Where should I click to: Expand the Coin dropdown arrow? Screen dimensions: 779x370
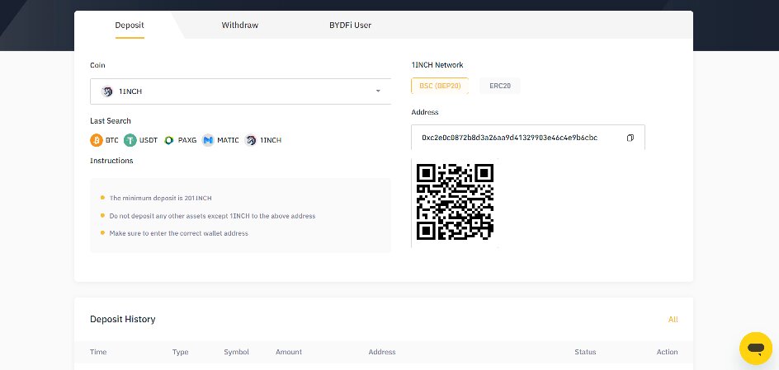(x=378, y=91)
